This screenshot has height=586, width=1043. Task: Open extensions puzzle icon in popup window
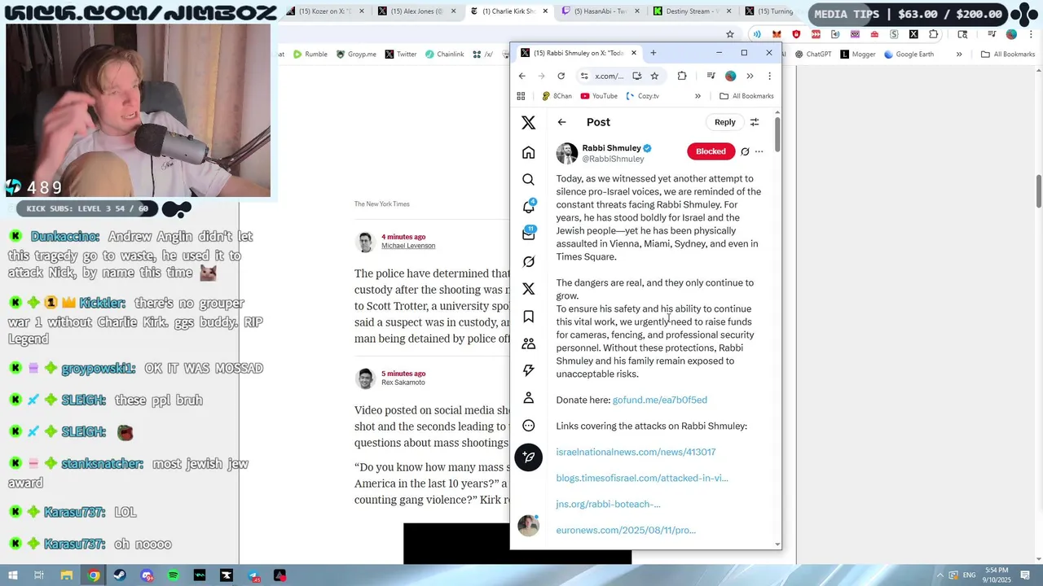pos(682,76)
